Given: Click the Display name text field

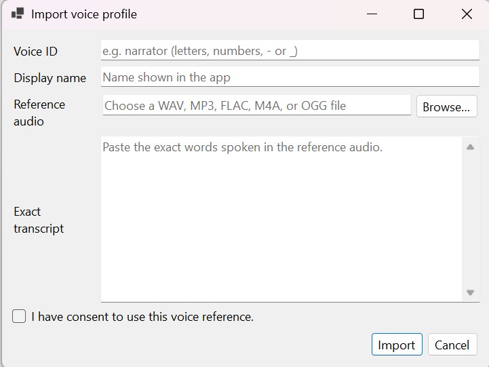Looking at the screenshot, I should tap(290, 77).
